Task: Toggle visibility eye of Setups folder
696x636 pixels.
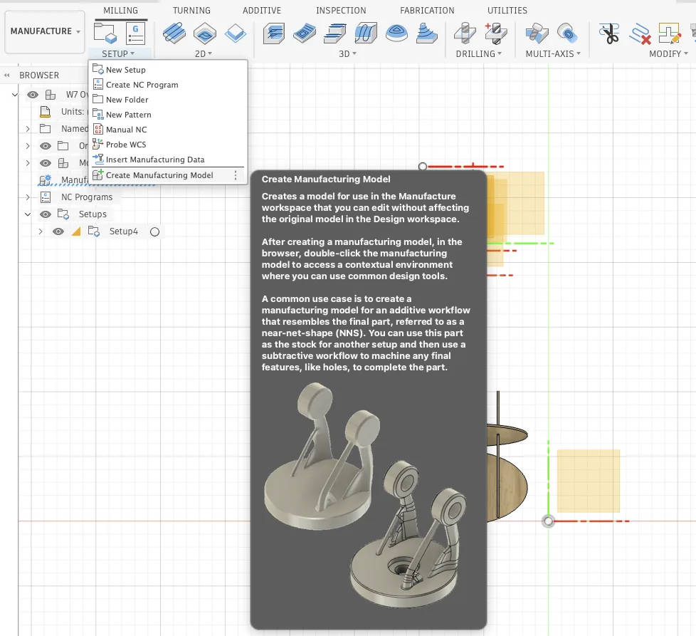Action: pyautogui.click(x=46, y=214)
